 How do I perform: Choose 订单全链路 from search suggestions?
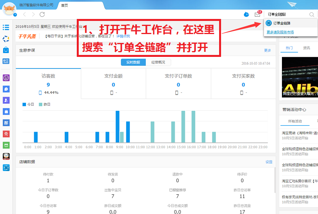pos(290,23)
